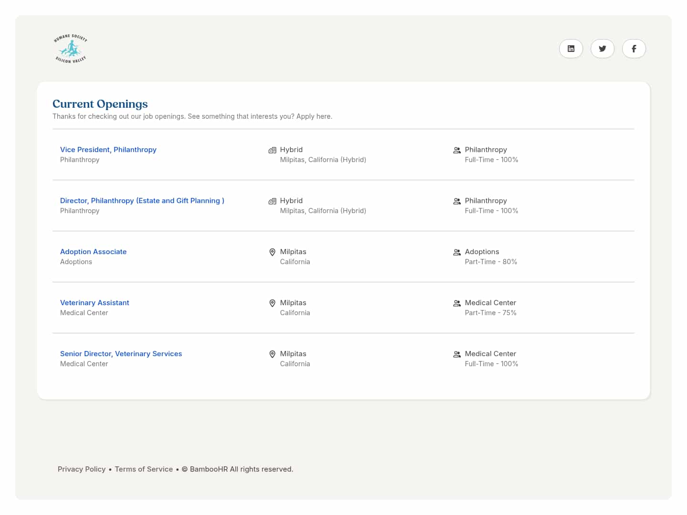Click location pin in Adoption Associate row
The image size is (687, 515).
pyautogui.click(x=272, y=252)
